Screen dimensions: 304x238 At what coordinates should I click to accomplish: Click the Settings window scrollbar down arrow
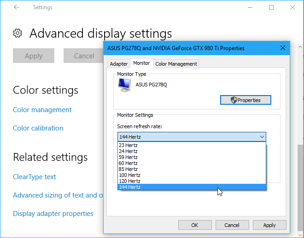click(x=300, y=235)
